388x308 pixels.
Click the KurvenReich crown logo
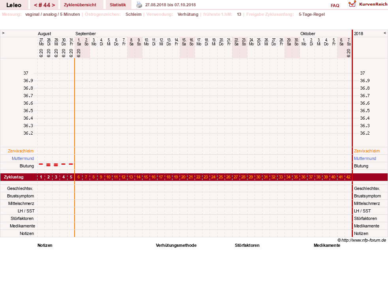click(352, 4)
